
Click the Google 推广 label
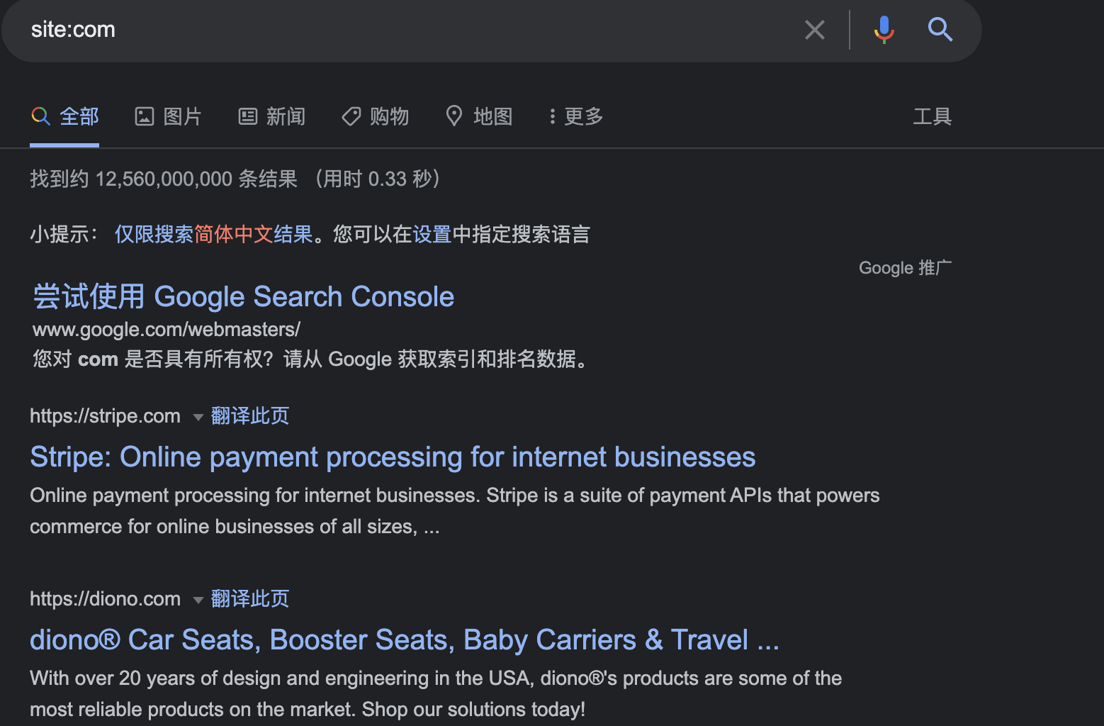point(905,268)
